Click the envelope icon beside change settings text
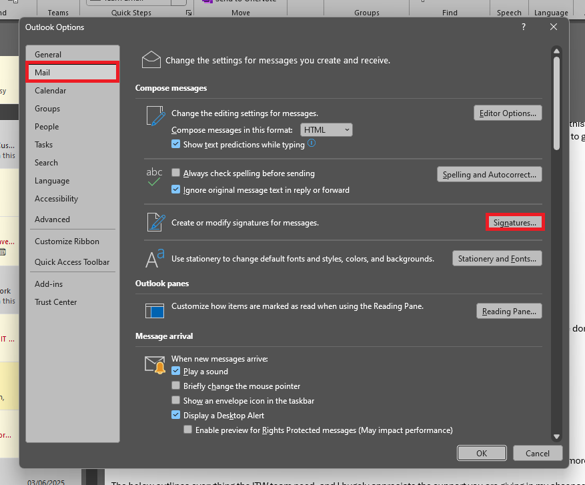Image resolution: width=585 pixels, height=485 pixels. click(151, 59)
